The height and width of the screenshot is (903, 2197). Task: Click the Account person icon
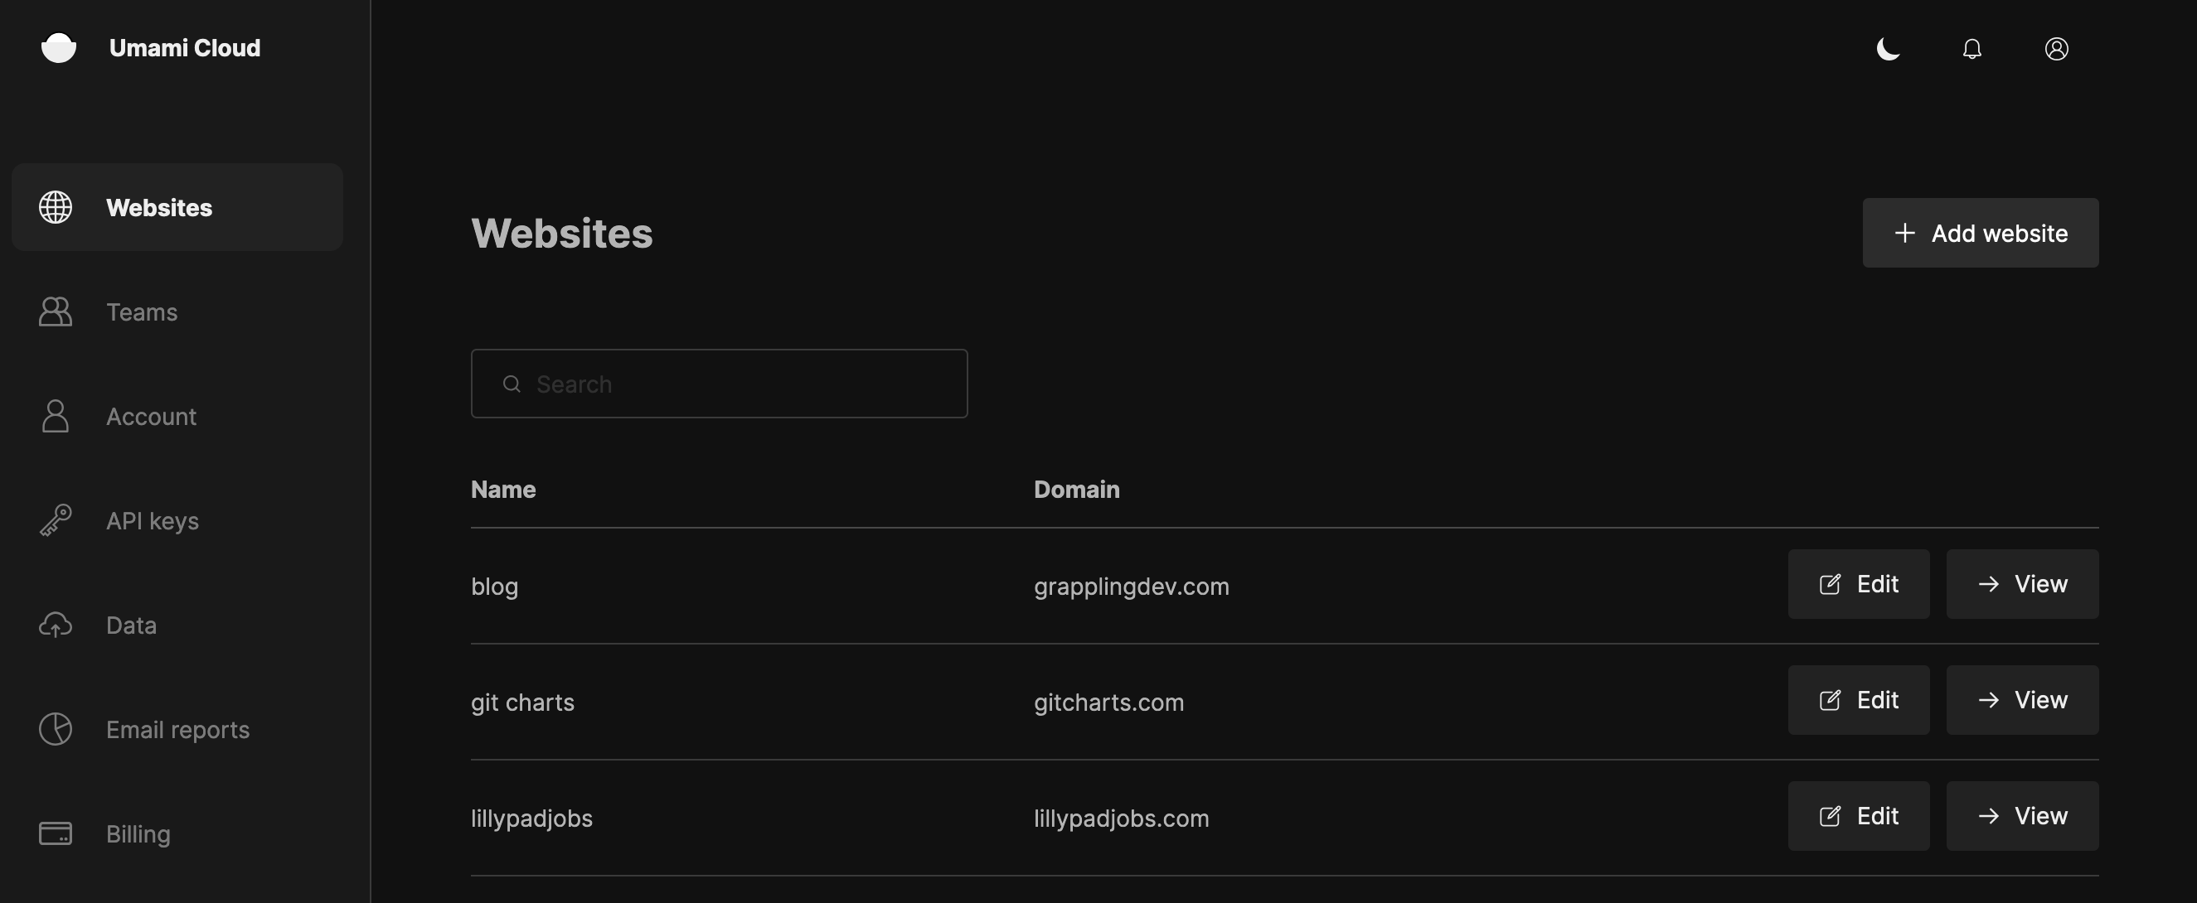point(56,417)
